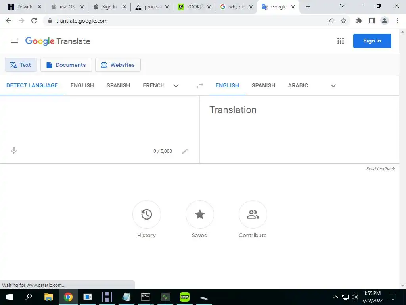This screenshot has height=305, width=406.
Task: Close the process tab
Action: pyautogui.click(x=167, y=7)
